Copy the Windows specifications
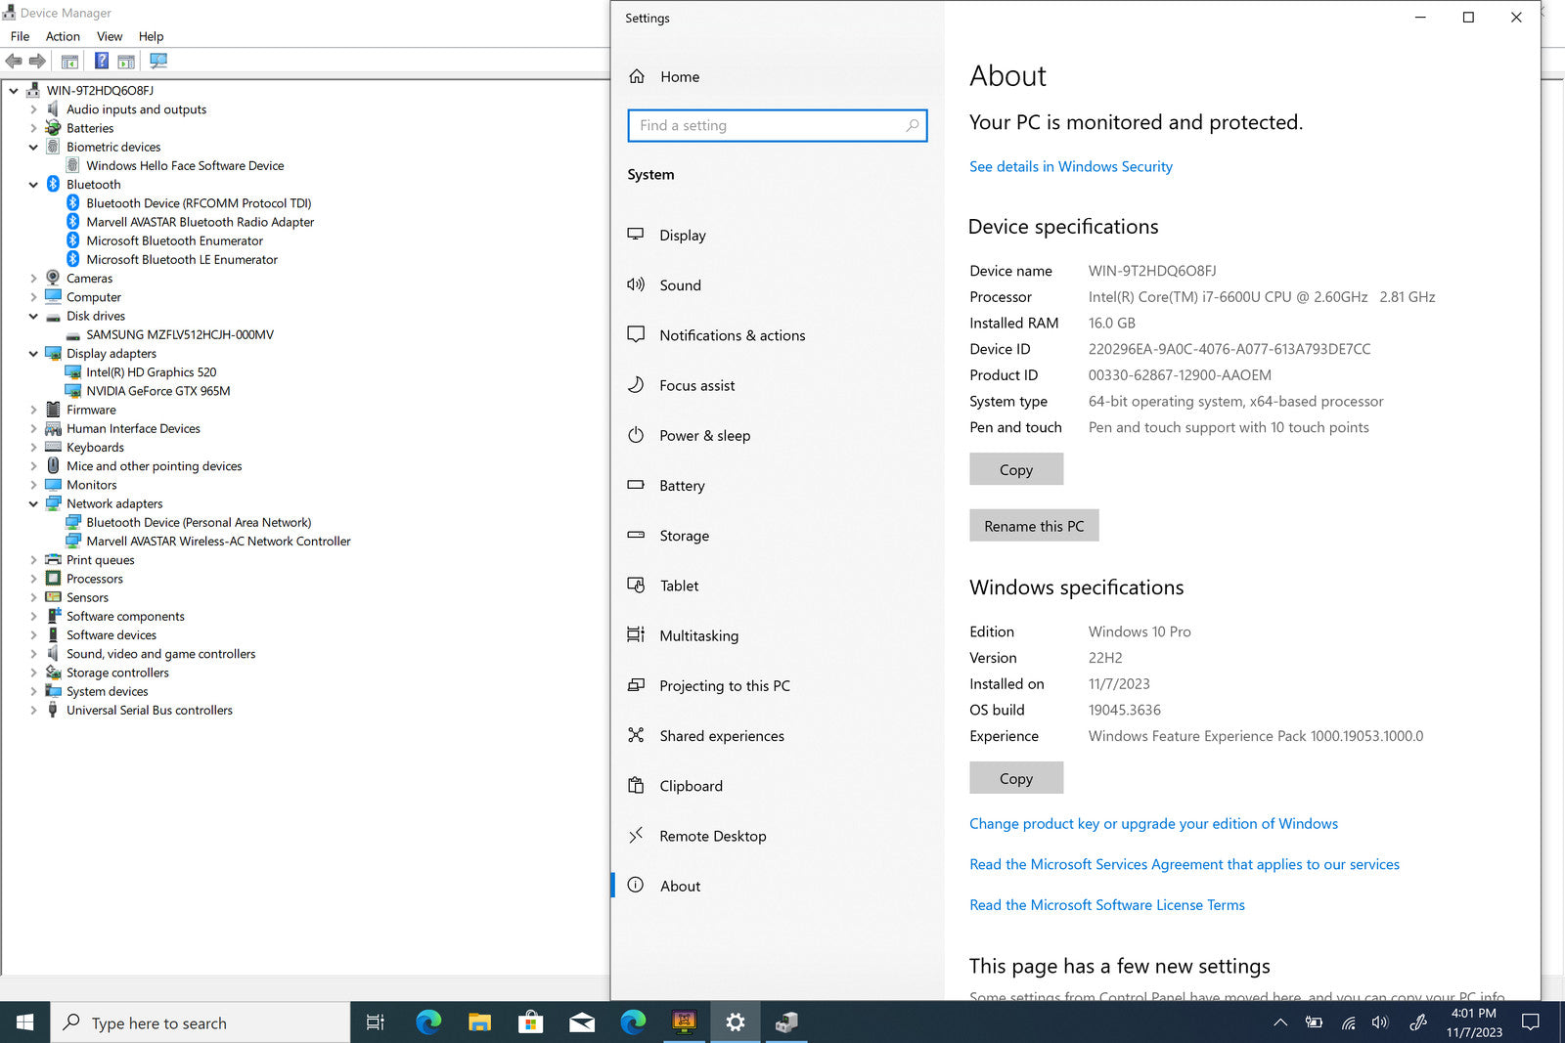The height and width of the screenshot is (1043, 1565). pyautogui.click(x=1016, y=778)
